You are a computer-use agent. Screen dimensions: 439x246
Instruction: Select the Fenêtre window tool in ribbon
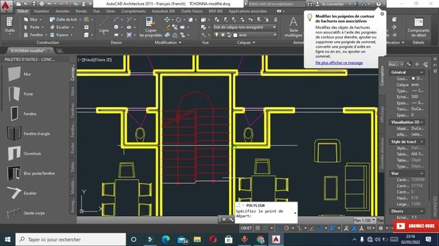click(x=33, y=35)
